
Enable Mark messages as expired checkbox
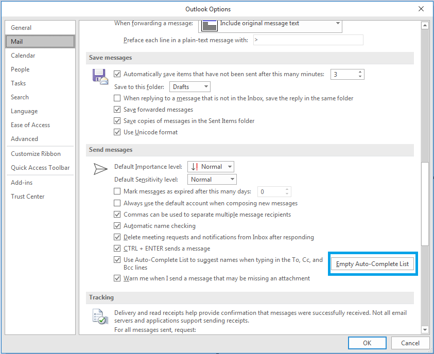click(x=117, y=192)
